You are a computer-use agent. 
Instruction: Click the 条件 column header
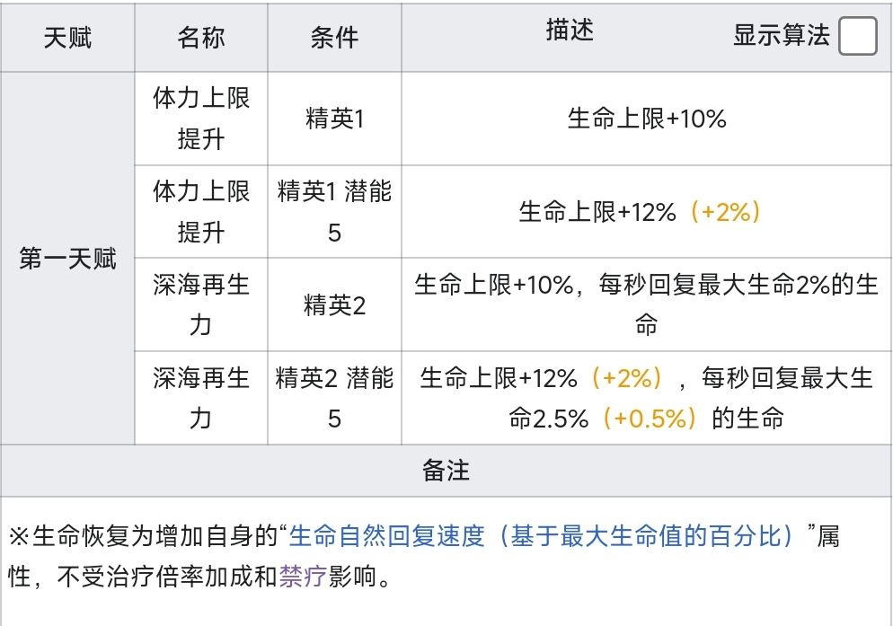tap(334, 38)
